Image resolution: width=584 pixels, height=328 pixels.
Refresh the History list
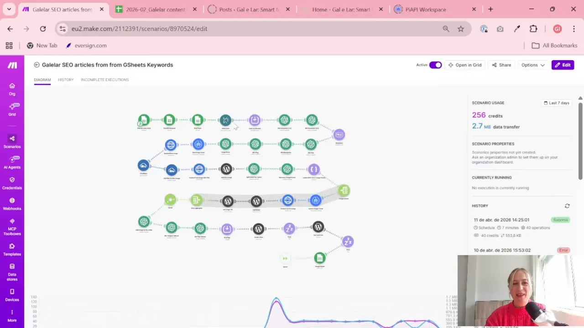[567, 206]
